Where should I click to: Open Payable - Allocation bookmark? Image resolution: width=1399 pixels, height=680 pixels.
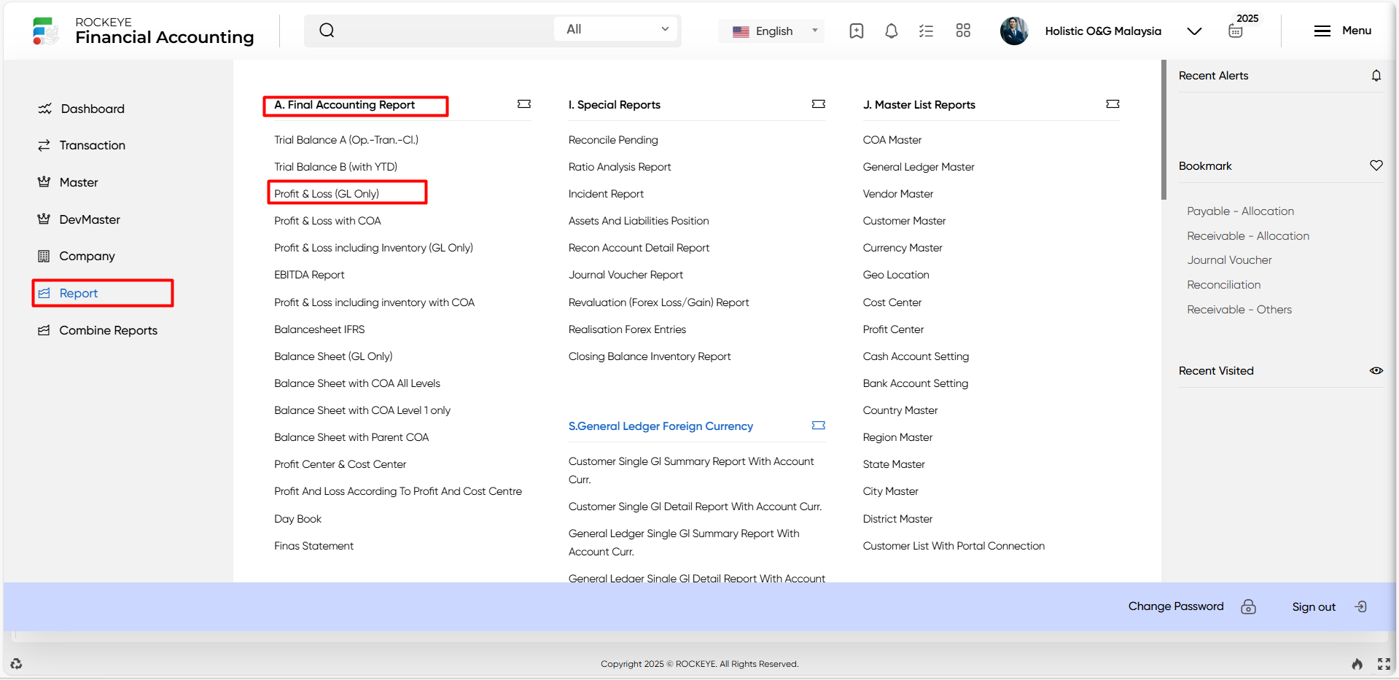pos(1240,211)
